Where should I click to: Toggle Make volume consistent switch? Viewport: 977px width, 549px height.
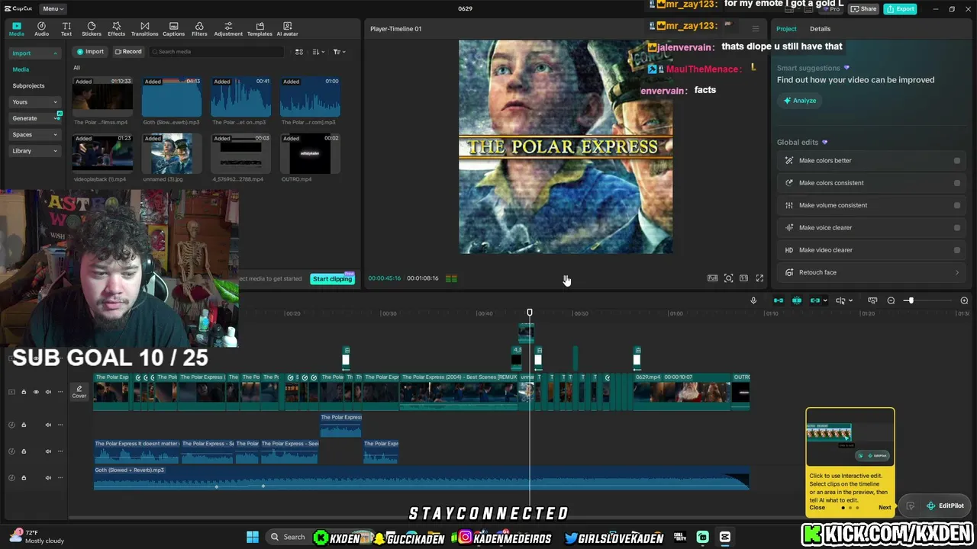(957, 205)
